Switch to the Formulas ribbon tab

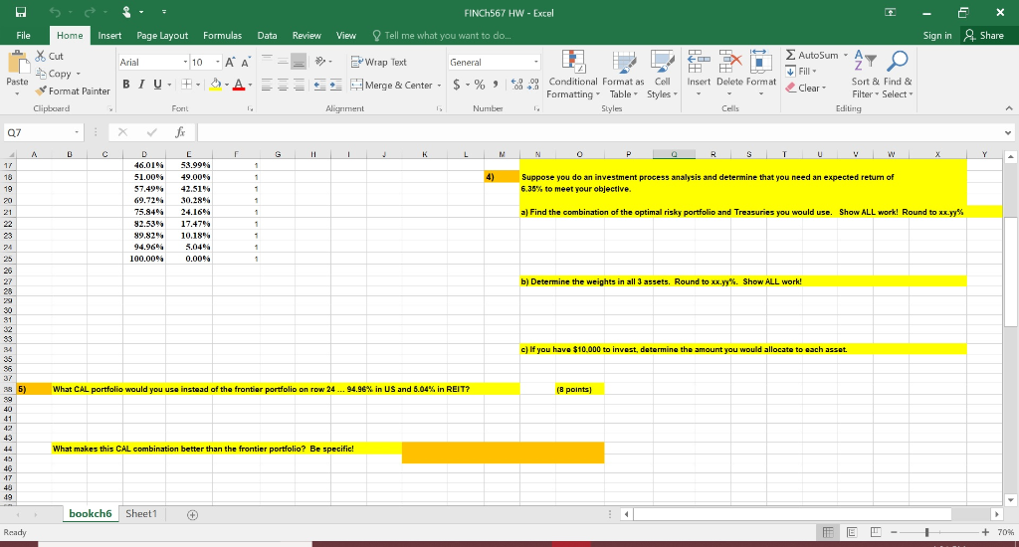[222, 35]
